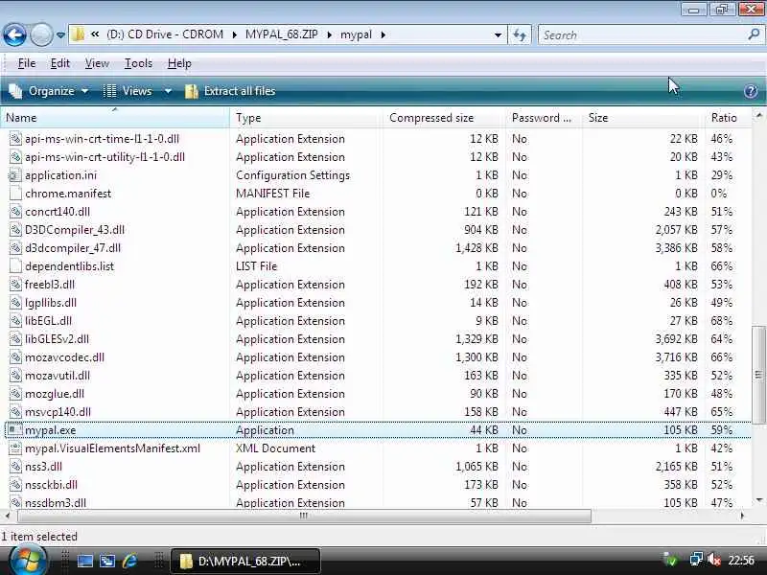Click the 22:56 taskbar clock
This screenshot has width=767, height=575.
(x=741, y=561)
